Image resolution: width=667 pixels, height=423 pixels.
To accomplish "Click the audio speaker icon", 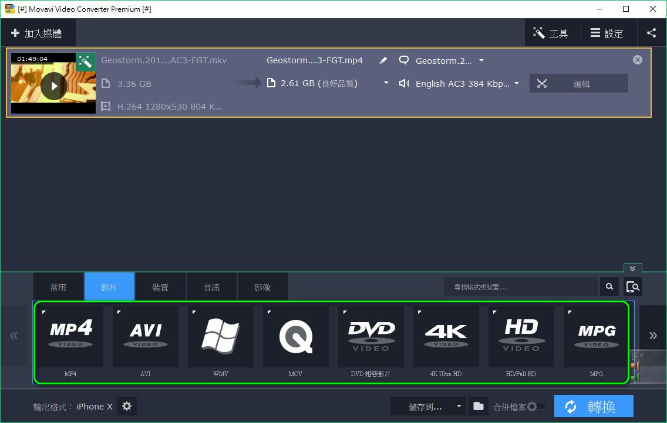I will (x=404, y=83).
